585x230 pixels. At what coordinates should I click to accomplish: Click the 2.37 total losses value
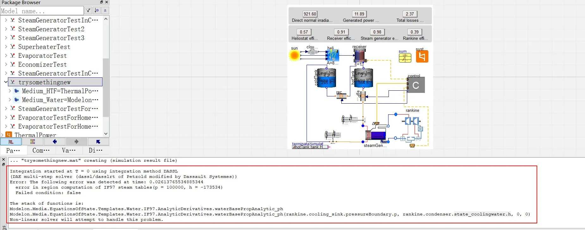click(x=410, y=14)
